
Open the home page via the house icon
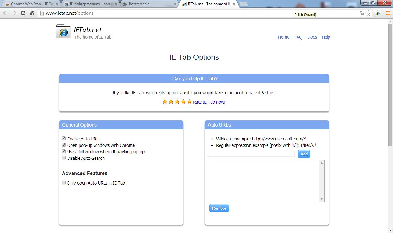click(x=32, y=13)
